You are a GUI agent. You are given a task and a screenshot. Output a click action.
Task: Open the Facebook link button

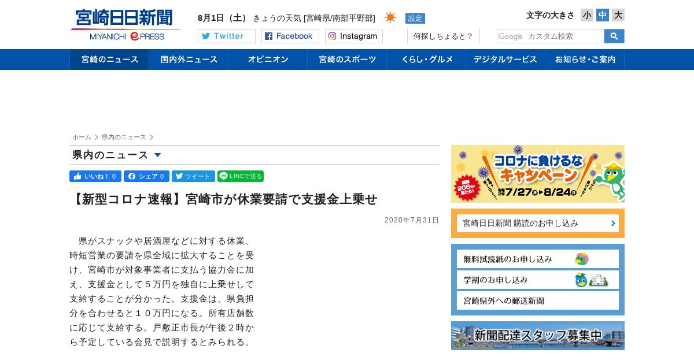click(290, 36)
